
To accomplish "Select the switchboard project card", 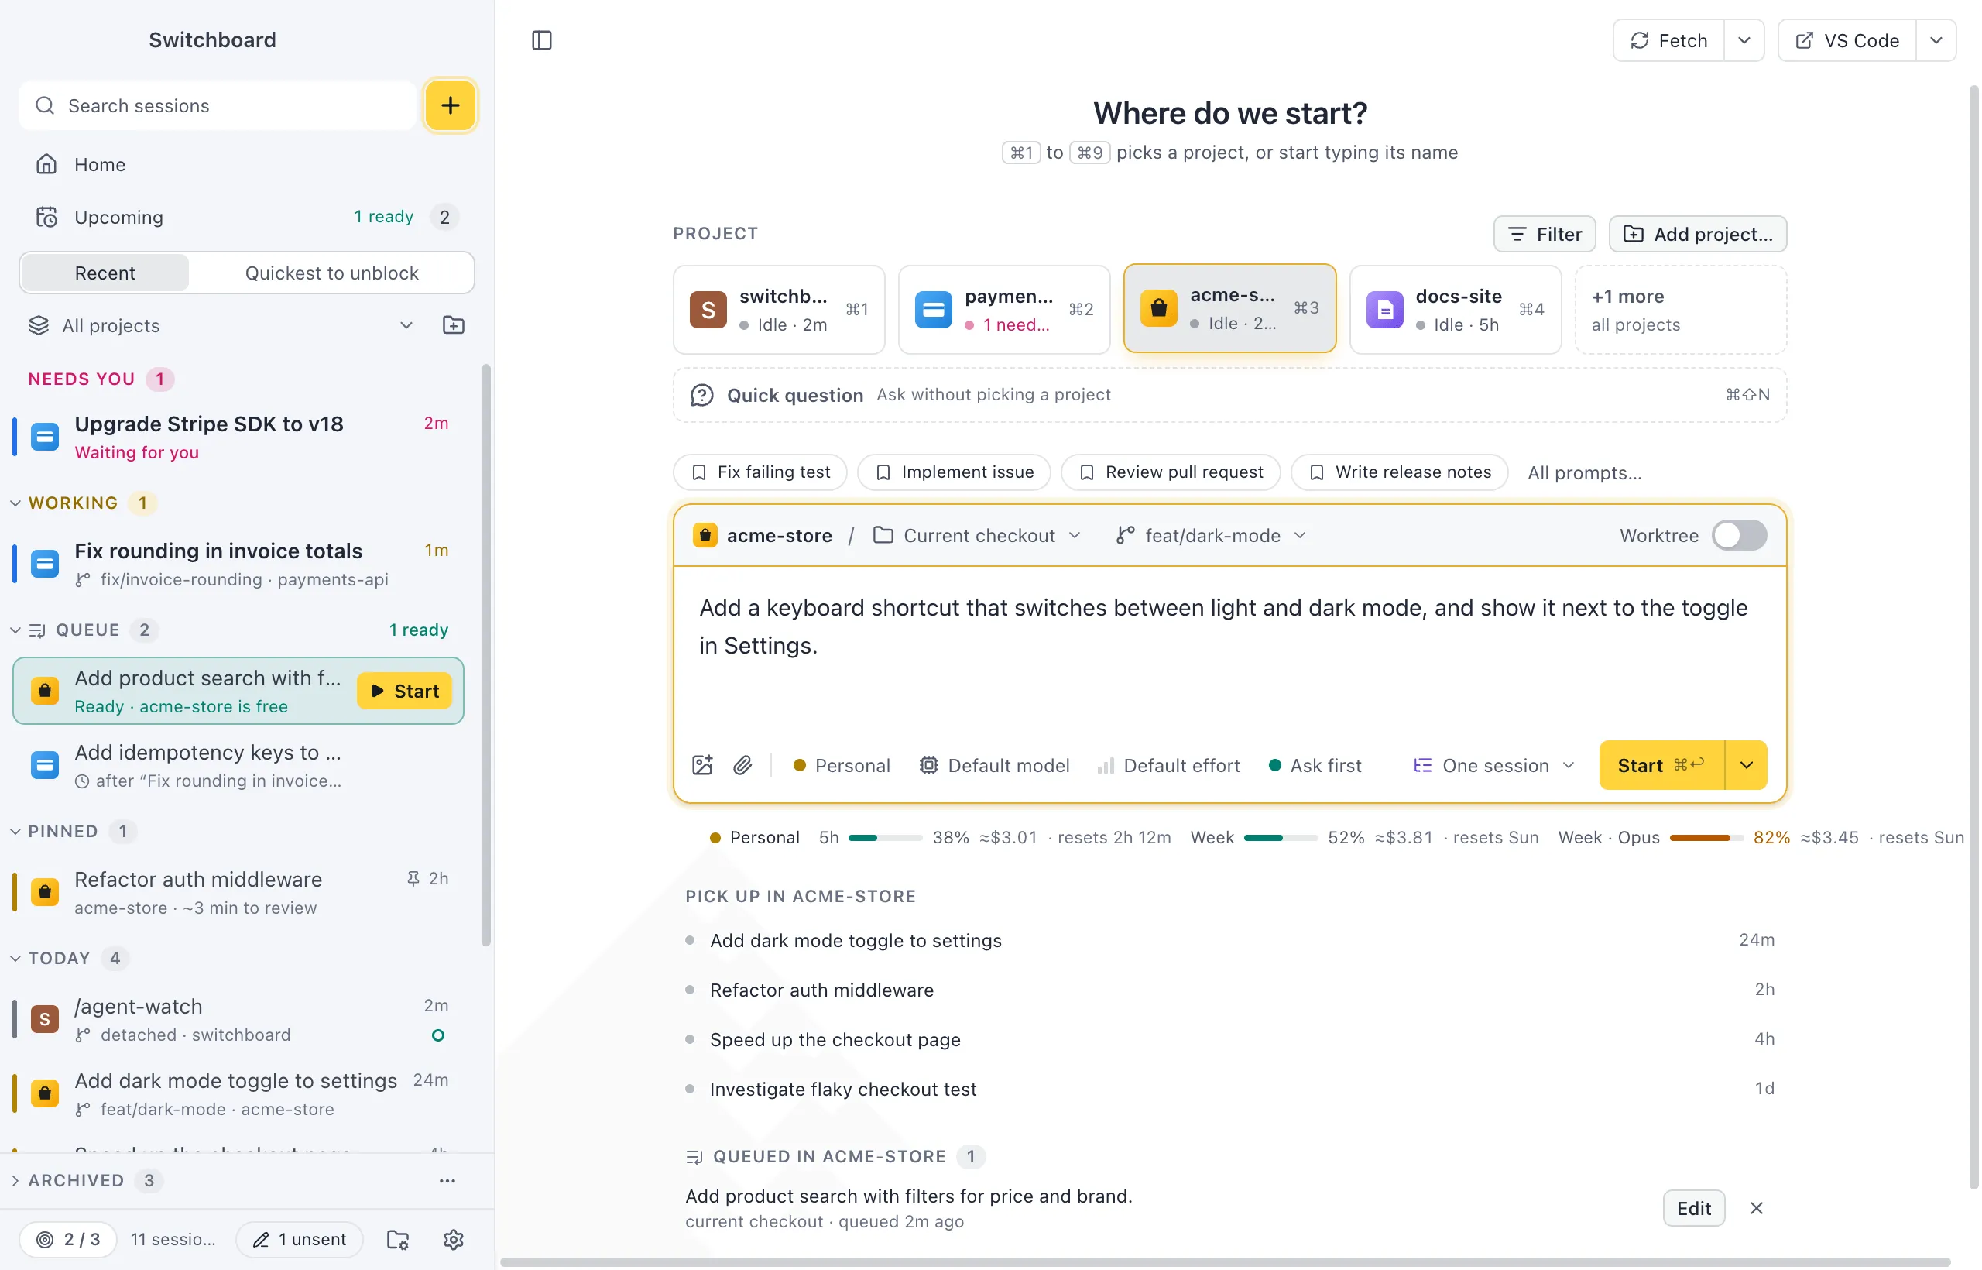I will [x=778, y=309].
